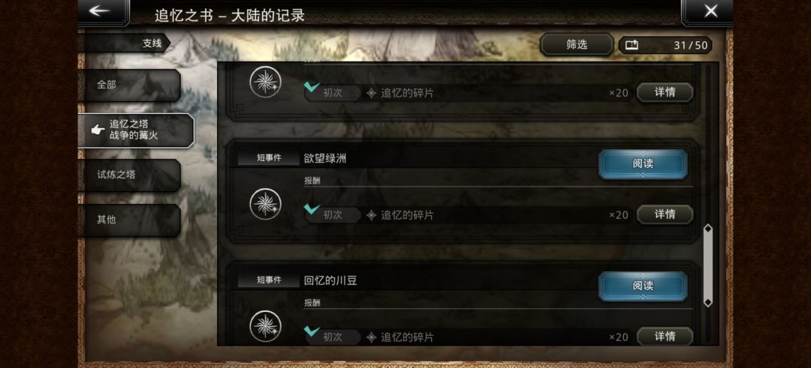This screenshot has width=811, height=368.
Task: Click compass emblem of 回忆的川豆 event
Action: point(265,326)
